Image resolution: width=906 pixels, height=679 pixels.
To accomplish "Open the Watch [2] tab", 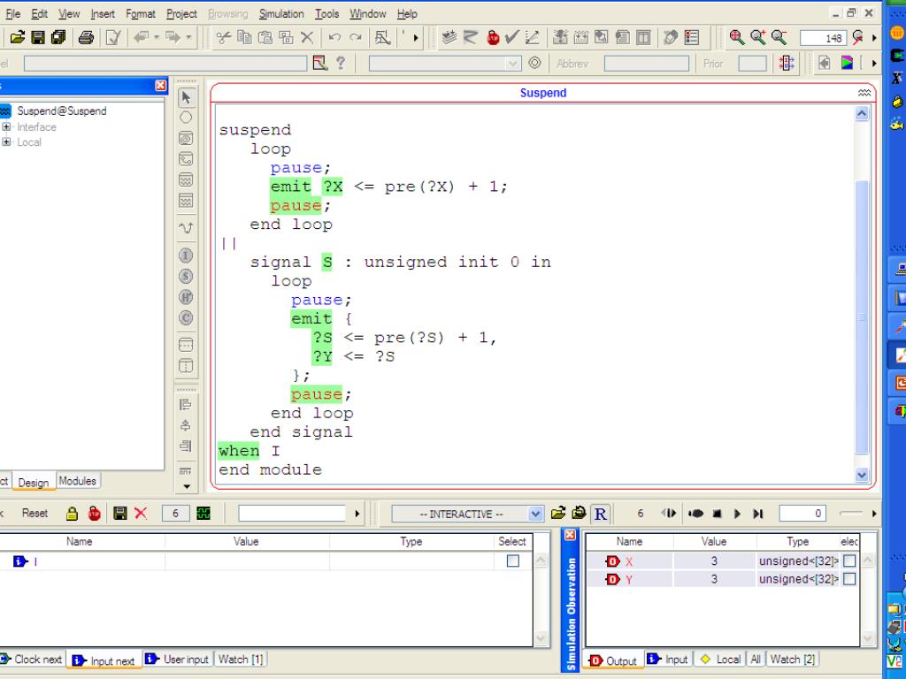I will (792, 660).
